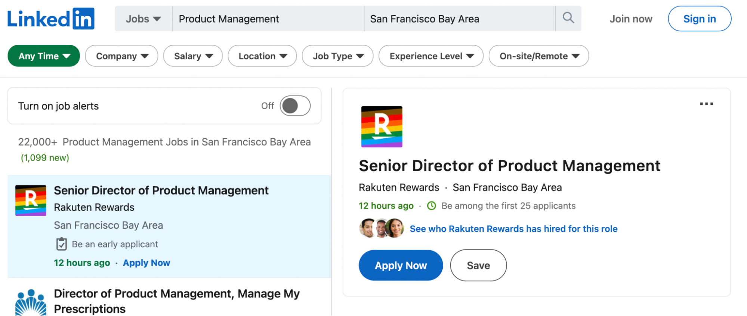Expand the Job Type filter
The height and width of the screenshot is (316, 747).
coord(337,56)
